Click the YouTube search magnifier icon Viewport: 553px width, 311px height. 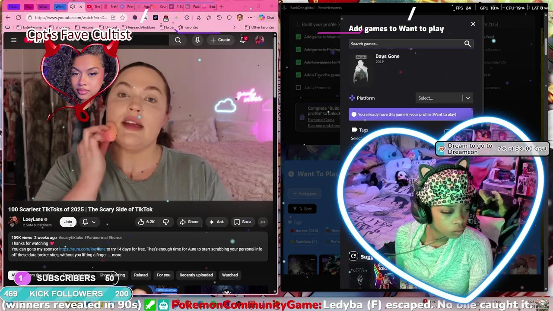pyautogui.click(x=178, y=40)
